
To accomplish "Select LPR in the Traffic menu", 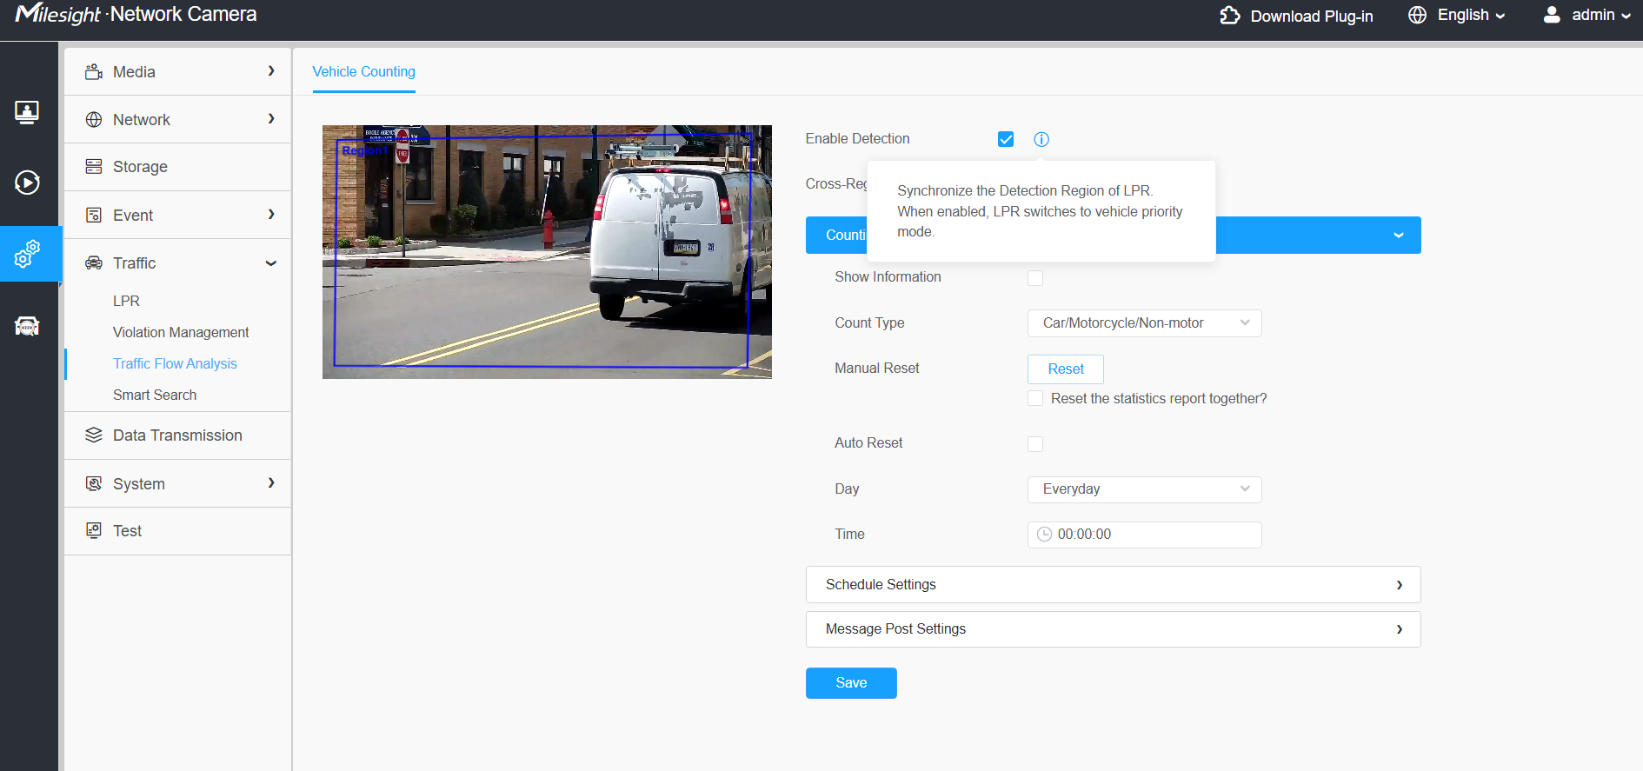I will 126,301.
